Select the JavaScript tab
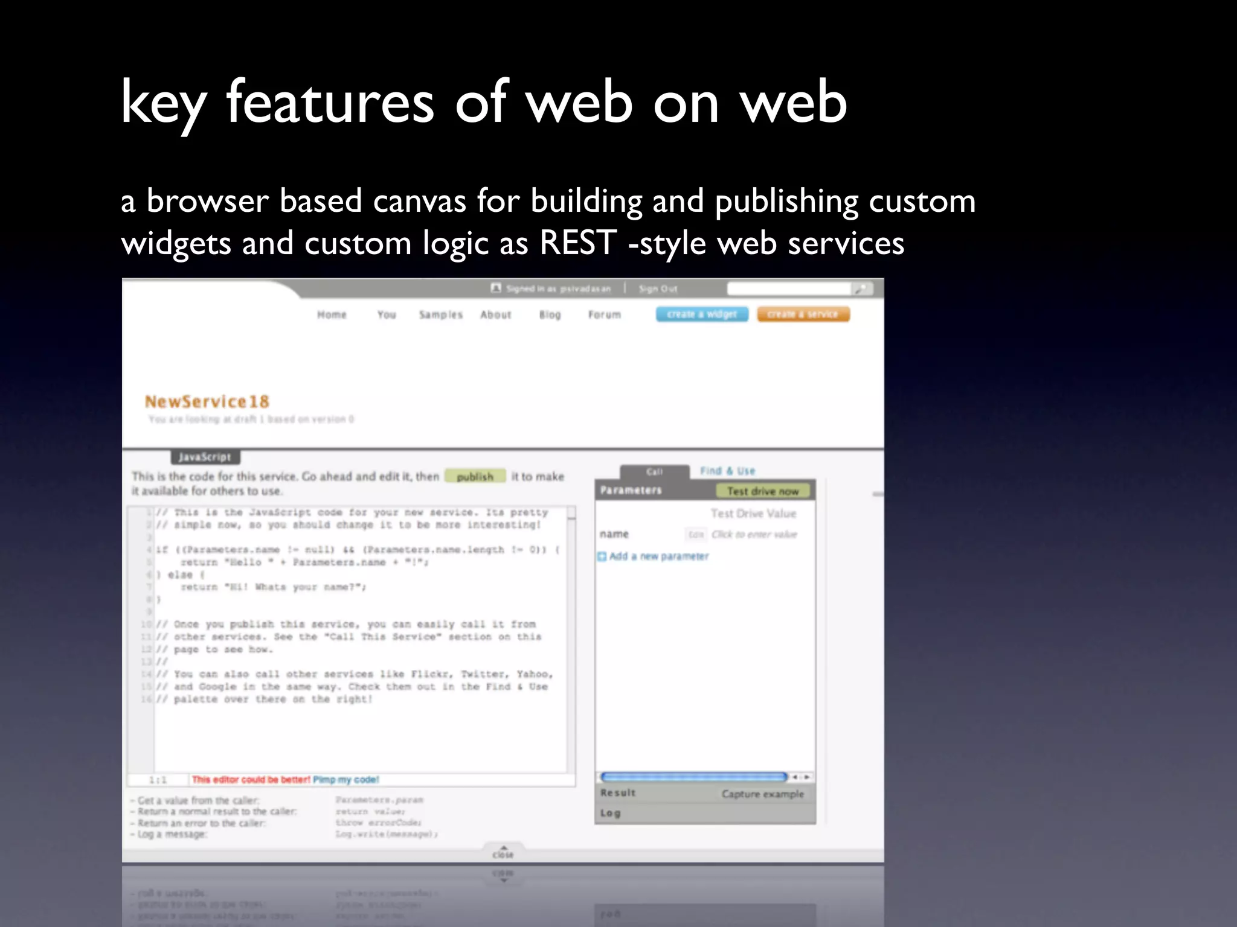Screen dimensions: 1237x927 click(205, 457)
